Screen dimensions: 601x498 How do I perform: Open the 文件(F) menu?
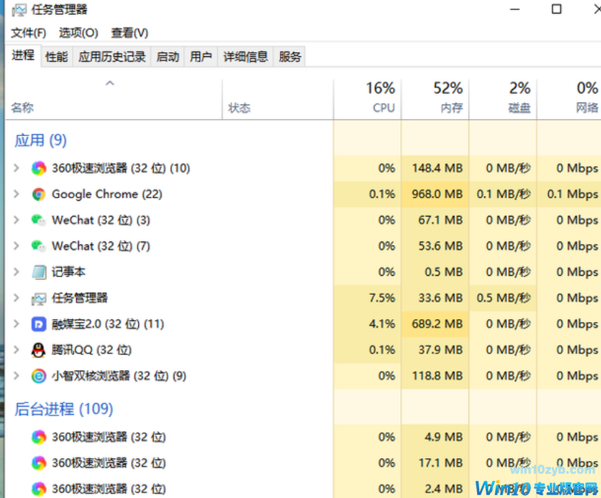click(x=28, y=33)
